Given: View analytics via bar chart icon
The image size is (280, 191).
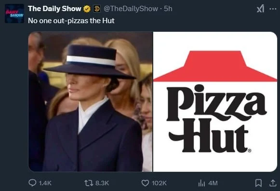Looking at the screenshot, I should point(201,183).
